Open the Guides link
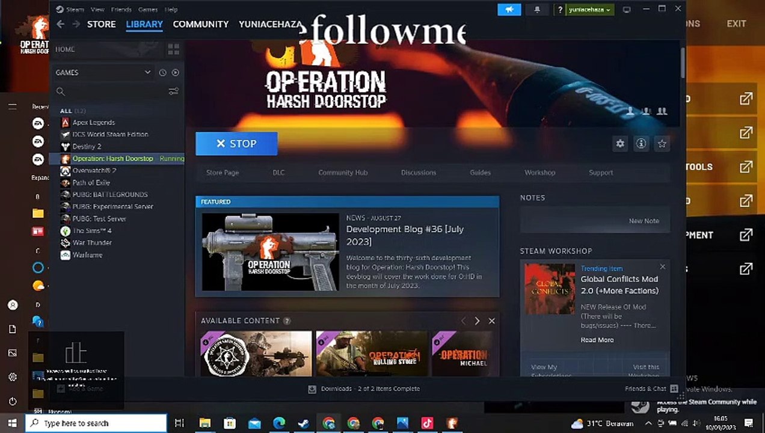Viewport: 765px width, 433px height. click(x=481, y=173)
